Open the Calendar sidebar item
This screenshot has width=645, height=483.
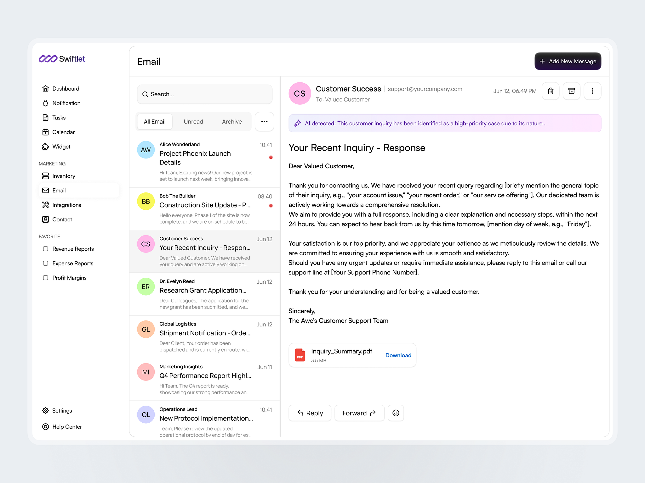click(63, 132)
